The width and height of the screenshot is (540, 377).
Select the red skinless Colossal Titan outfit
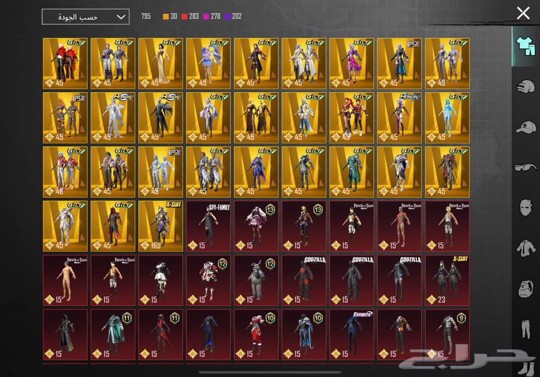click(400, 227)
